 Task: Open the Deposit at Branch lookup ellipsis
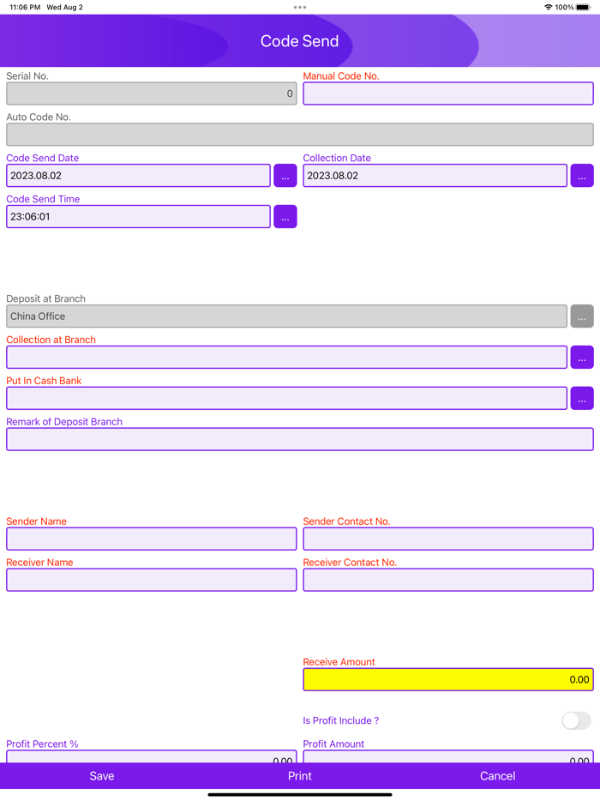pyautogui.click(x=582, y=316)
